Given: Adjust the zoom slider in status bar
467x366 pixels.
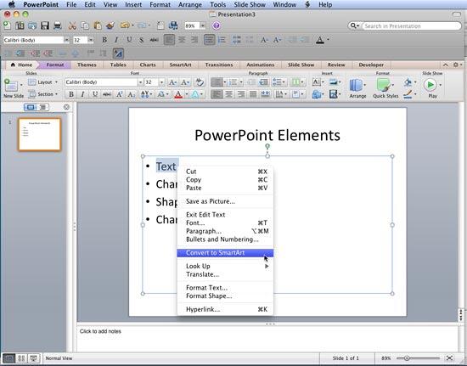Looking at the screenshot, I should coord(407,358).
